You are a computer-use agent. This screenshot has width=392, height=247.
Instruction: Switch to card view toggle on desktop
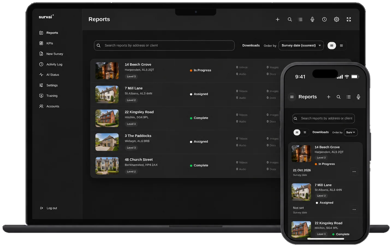332,46
